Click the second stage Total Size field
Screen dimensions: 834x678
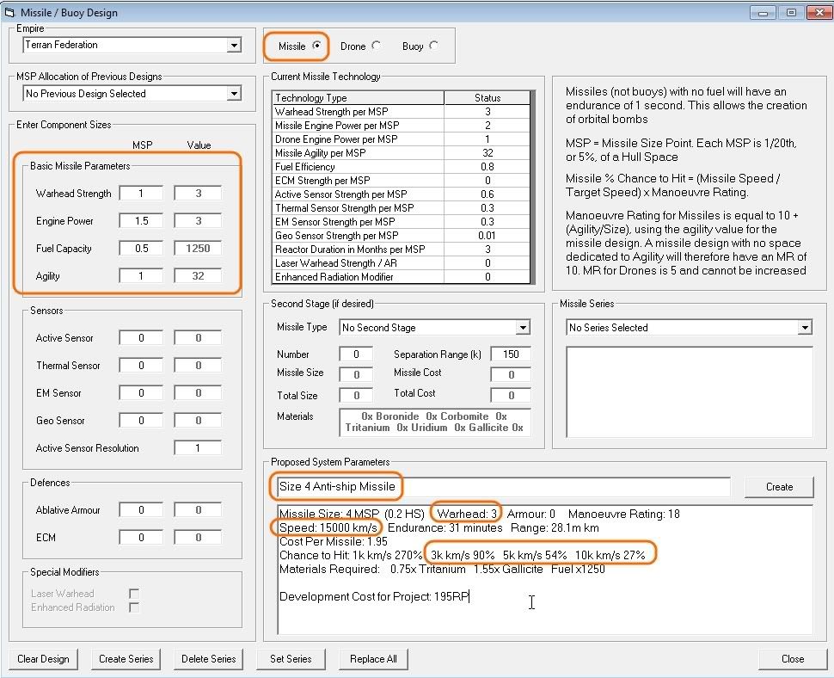(x=356, y=396)
